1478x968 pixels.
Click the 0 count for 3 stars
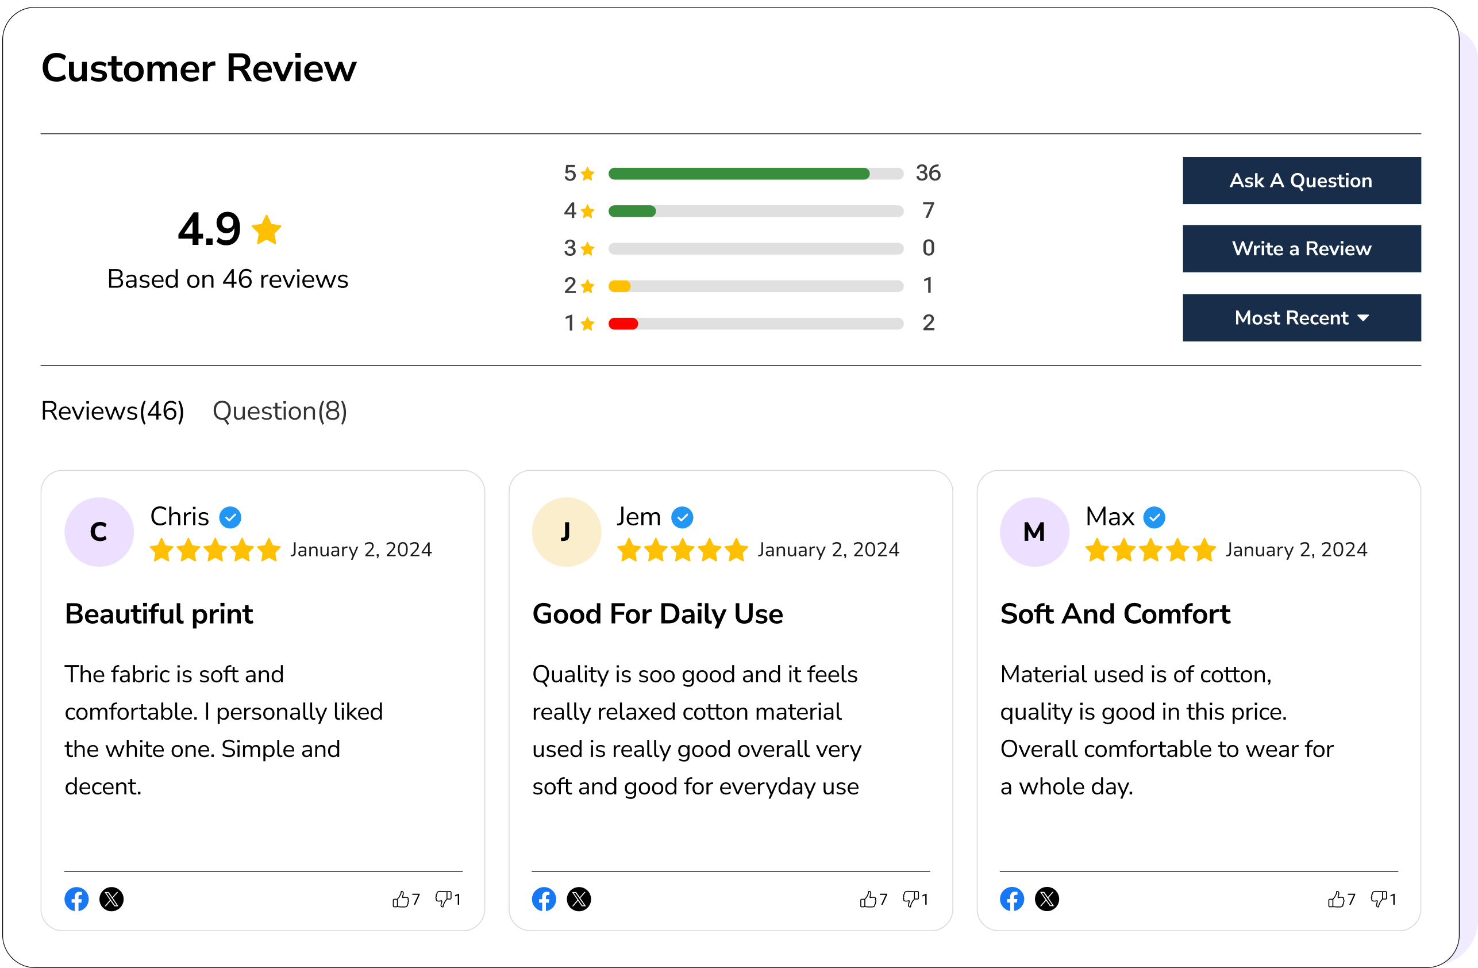pyautogui.click(x=929, y=248)
